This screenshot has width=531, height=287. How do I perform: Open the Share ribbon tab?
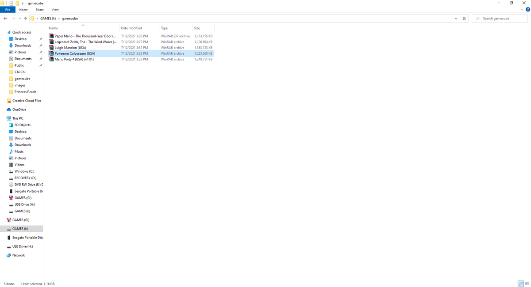pos(39,9)
